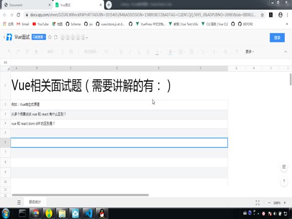Open the jsx GitHub bookmark
The image size is (292, 219).
[x=89, y=24]
